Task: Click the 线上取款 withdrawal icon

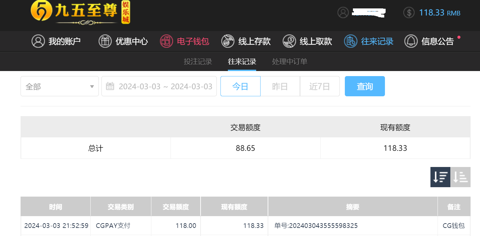Action: click(289, 41)
